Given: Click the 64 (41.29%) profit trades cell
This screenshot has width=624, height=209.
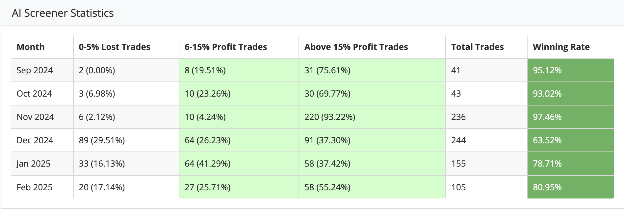Looking at the screenshot, I should click(207, 164).
